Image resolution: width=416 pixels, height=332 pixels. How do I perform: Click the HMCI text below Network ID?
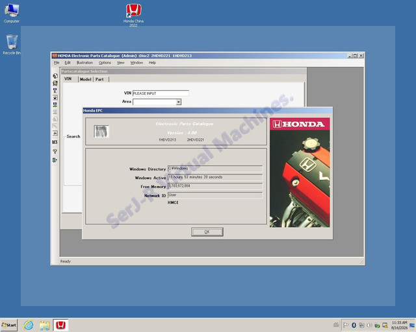click(x=173, y=202)
